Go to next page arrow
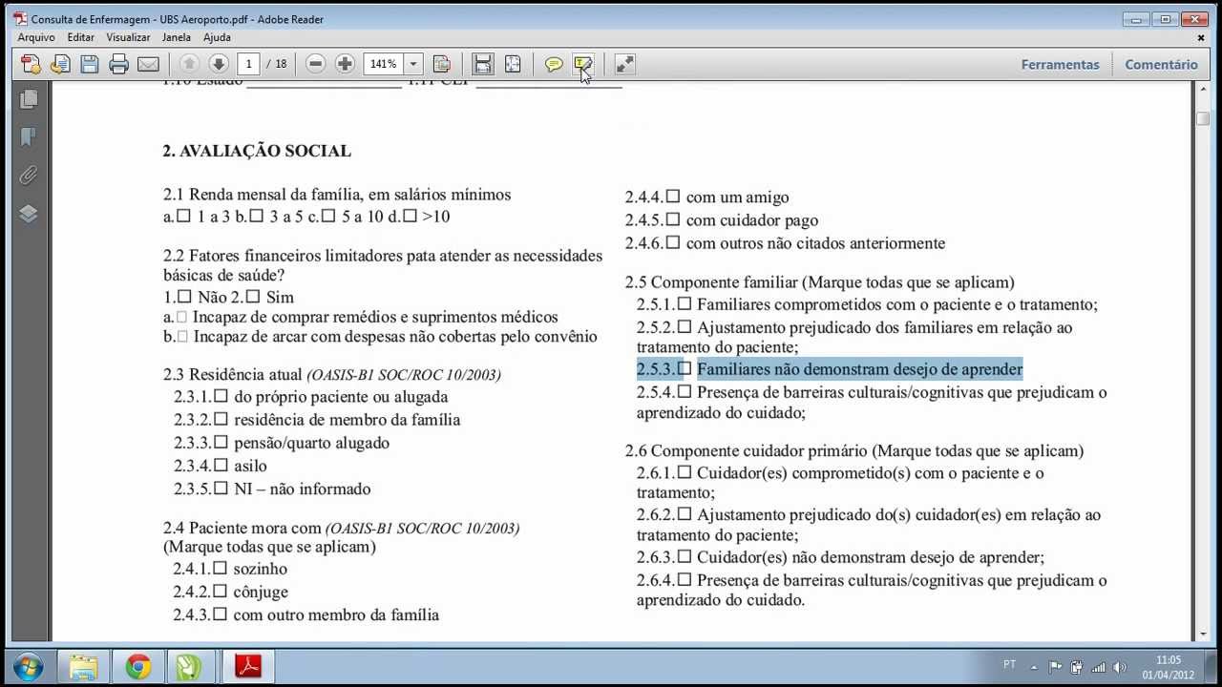 click(x=218, y=64)
